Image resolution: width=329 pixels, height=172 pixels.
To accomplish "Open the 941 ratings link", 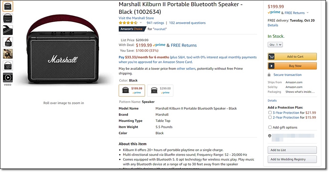I will tap(155, 23).
